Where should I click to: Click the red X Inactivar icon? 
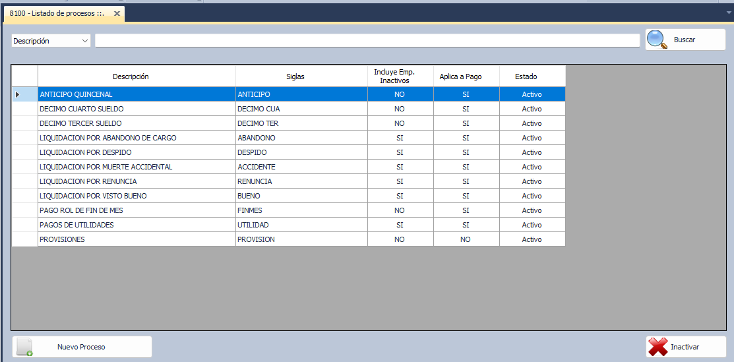click(x=658, y=347)
